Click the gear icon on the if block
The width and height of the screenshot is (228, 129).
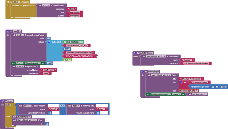point(7,105)
